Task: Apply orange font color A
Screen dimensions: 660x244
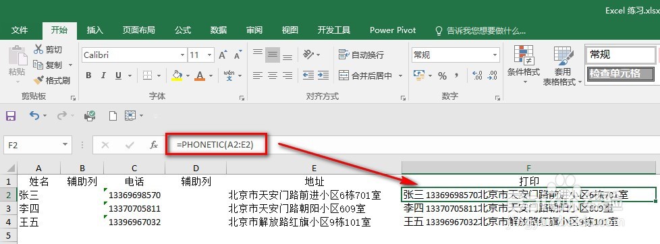Action: pyautogui.click(x=200, y=75)
